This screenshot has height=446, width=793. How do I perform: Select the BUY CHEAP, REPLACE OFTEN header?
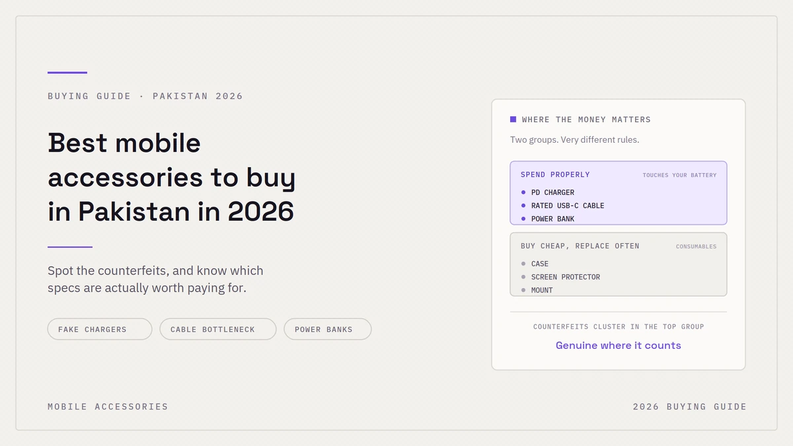pyautogui.click(x=580, y=246)
